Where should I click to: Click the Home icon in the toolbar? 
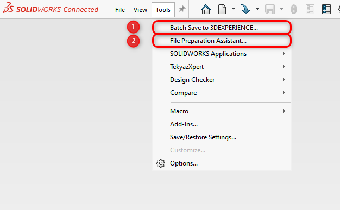pos(206,9)
